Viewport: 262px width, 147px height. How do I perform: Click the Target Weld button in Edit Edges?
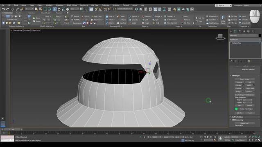click(250, 89)
